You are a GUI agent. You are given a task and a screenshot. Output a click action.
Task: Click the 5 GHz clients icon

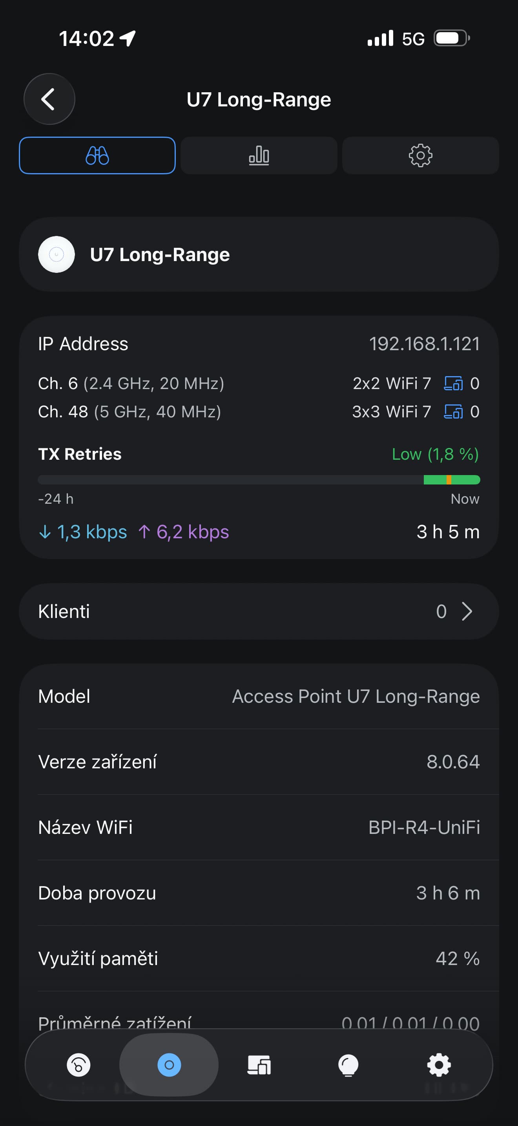pos(453,412)
